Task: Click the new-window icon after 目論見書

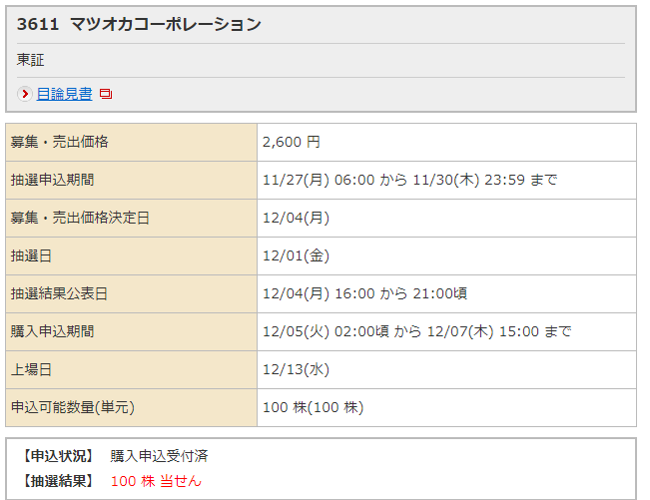Action: pyautogui.click(x=106, y=94)
